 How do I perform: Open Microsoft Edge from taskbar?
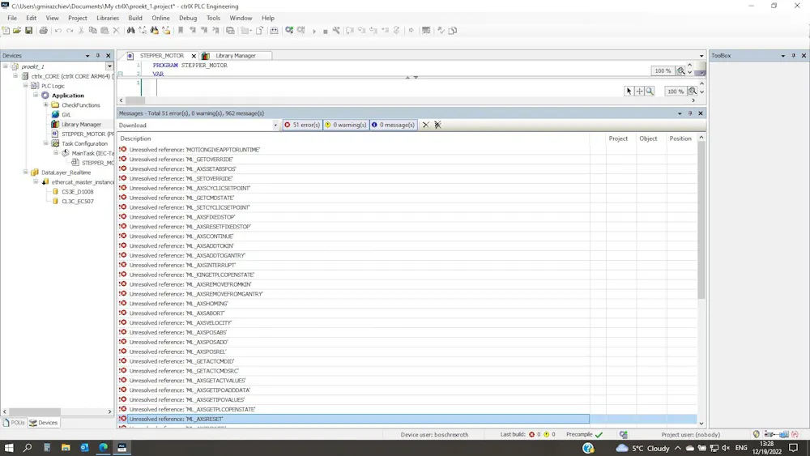[x=104, y=448]
